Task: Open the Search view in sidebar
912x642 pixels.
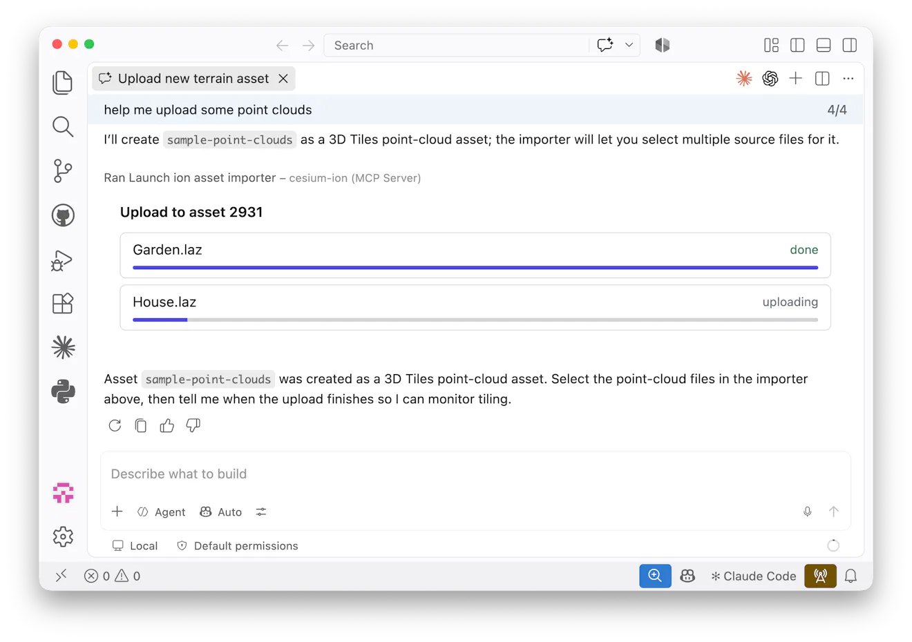Action: tap(63, 126)
